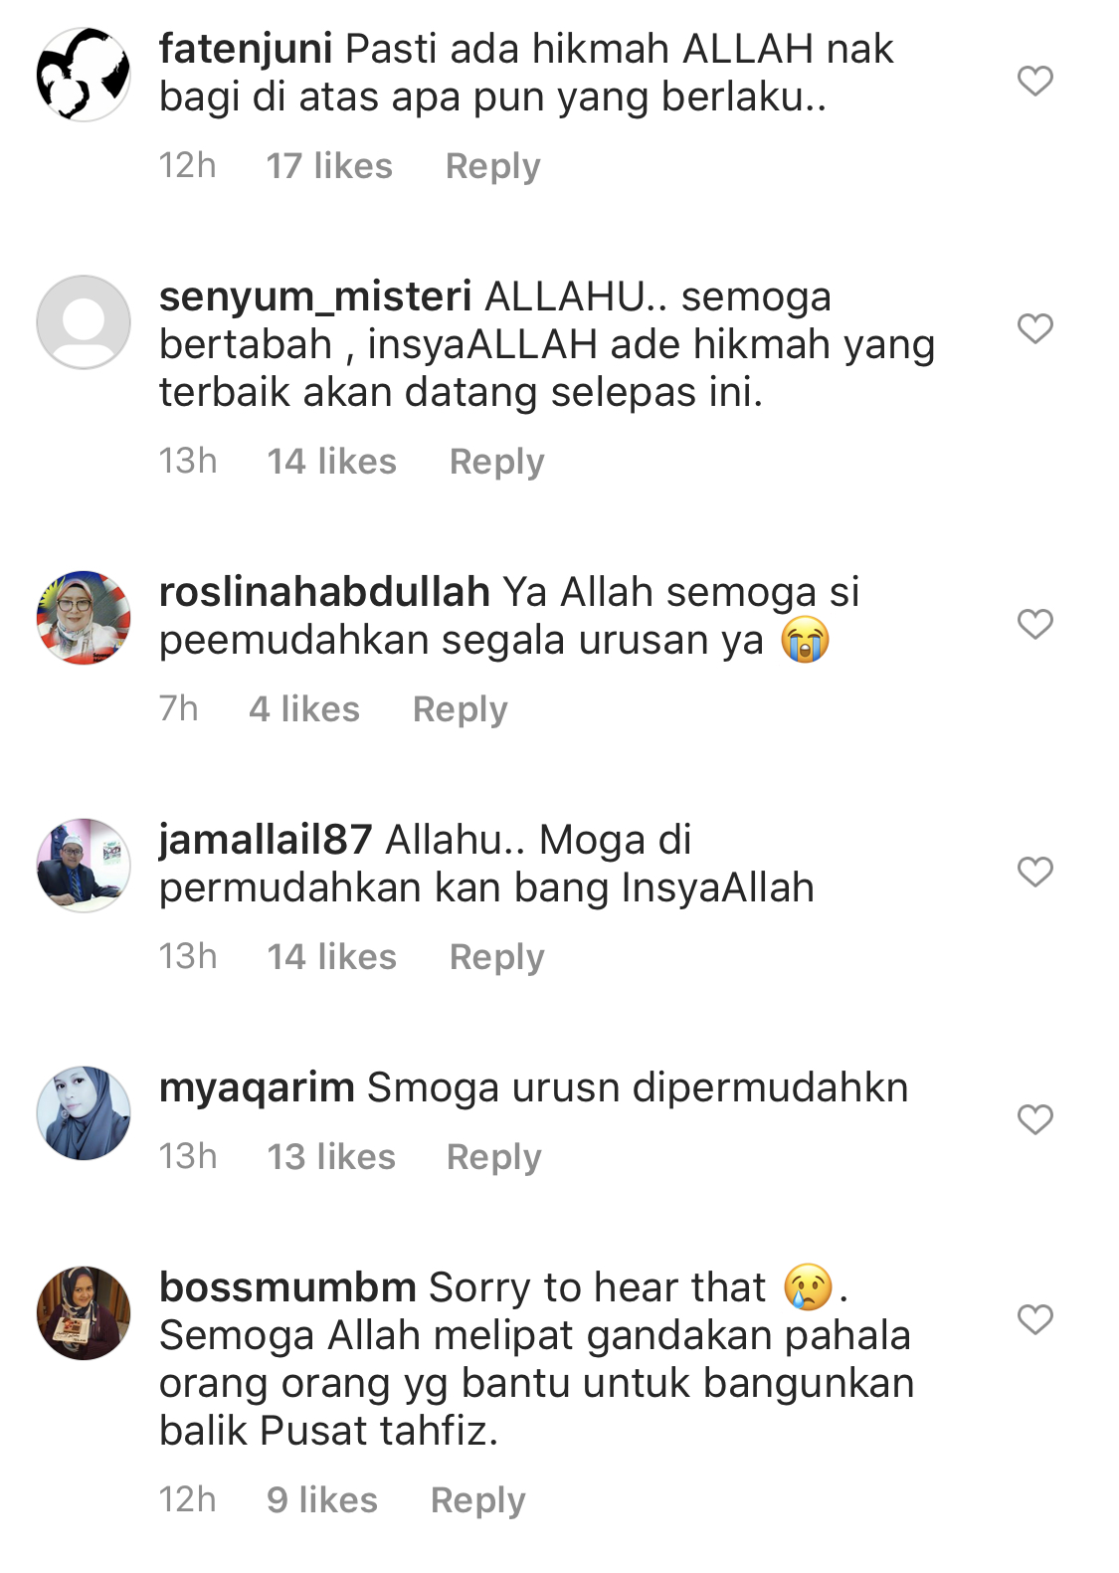This screenshot has height=1573, width=1119.
Task: Open fatenjuni's profile picture
Action: pos(84,75)
